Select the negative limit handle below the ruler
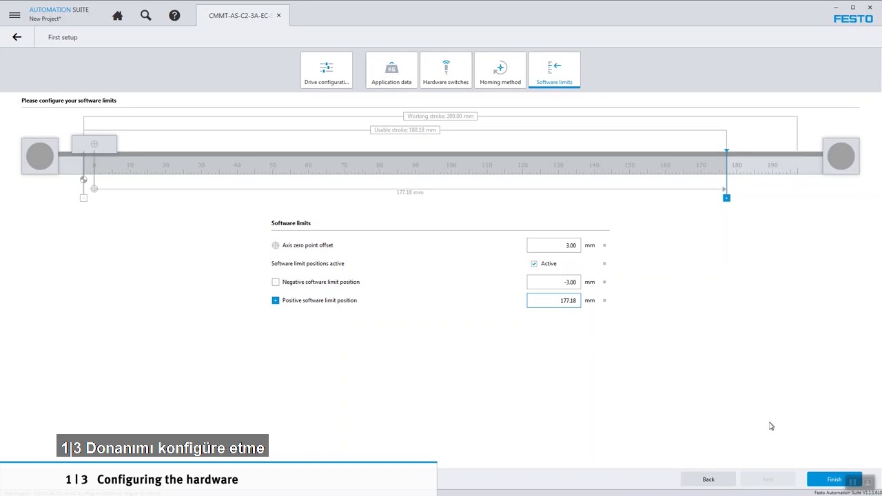Image resolution: width=882 pixels, height=496 pixels. pos(83,198)
